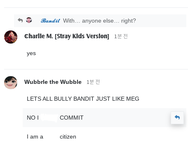
Task: Select the "LETS ALL BULLY BANDIT" message
Action: pos(83,99)
